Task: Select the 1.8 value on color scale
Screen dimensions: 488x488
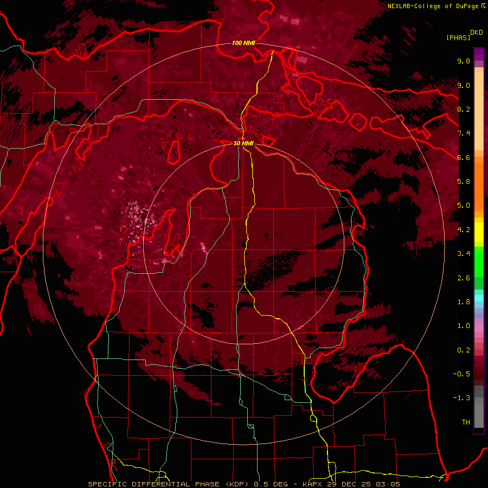Action: pyautogui.click(x=464, y=302)
